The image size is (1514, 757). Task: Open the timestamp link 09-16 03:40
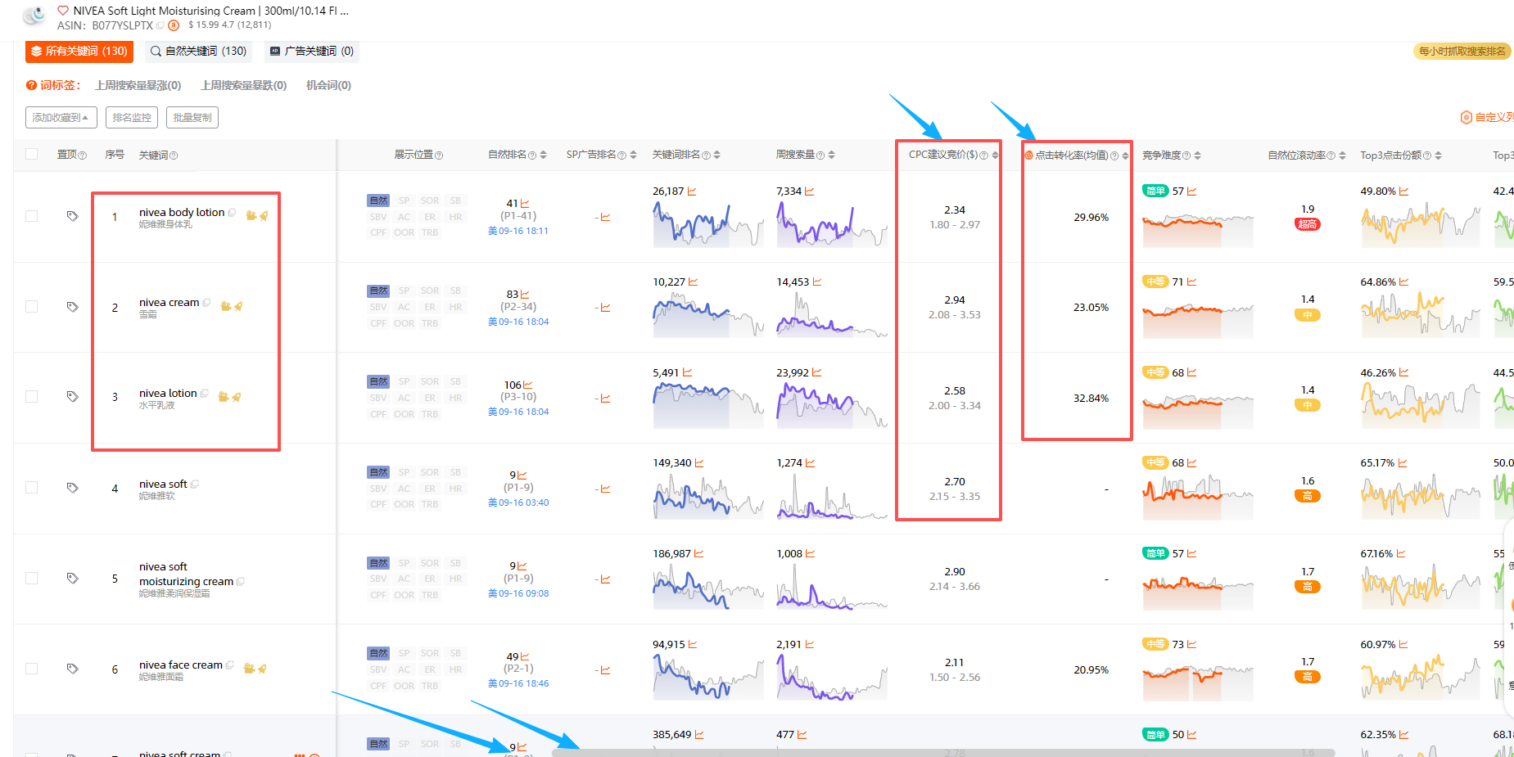523,502
